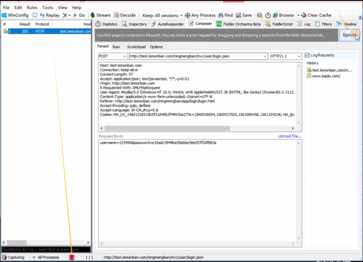Toggle Decode sessions

pyautogui.click(x=124, y=15)
